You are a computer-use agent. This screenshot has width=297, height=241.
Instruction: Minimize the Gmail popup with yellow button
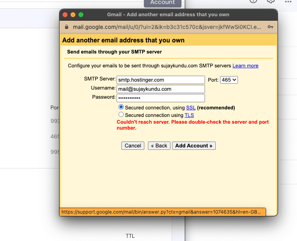[x=73, y=15]
